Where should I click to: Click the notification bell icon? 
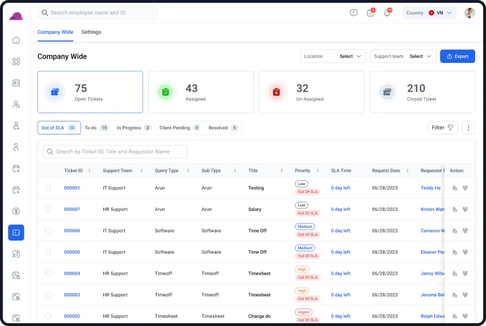(x=387, y=13)
